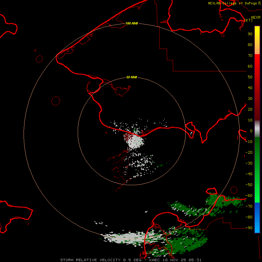Screen dimensions: 262x262
Task: Pick the blue segment of the color bar
Action: pos(257,217)
